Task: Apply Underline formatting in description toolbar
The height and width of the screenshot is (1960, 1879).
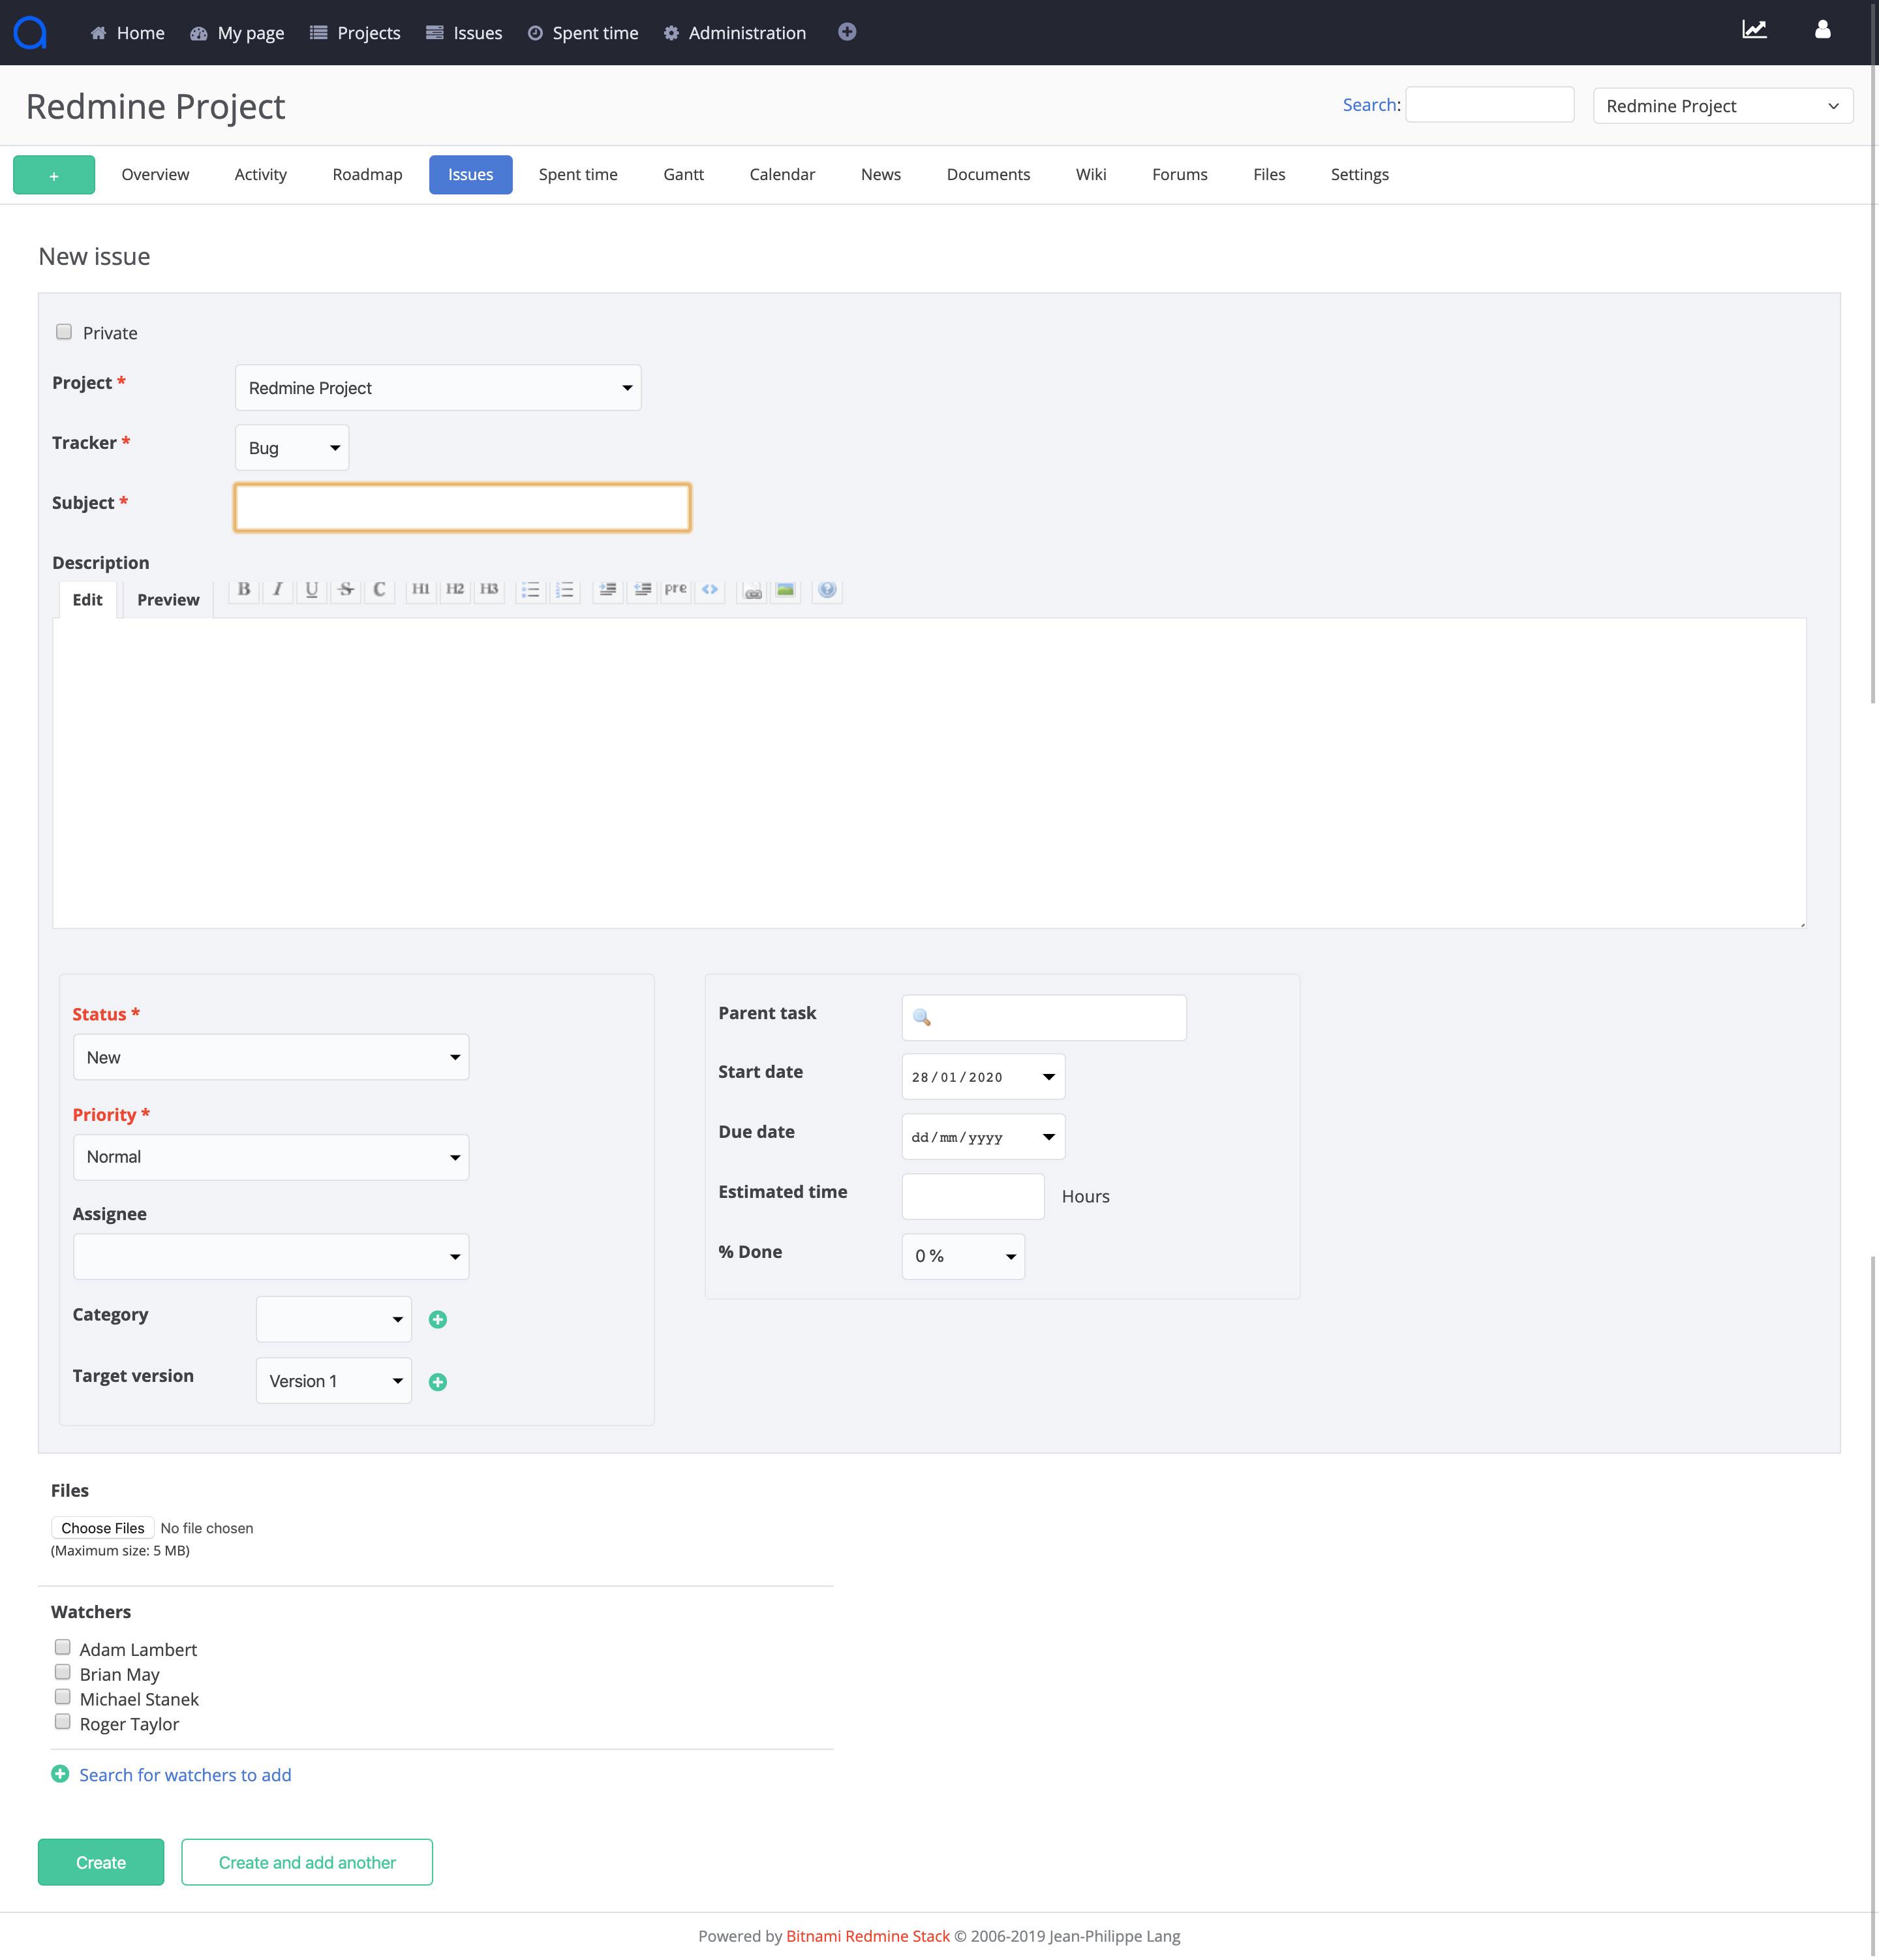Action: [312, 590]
